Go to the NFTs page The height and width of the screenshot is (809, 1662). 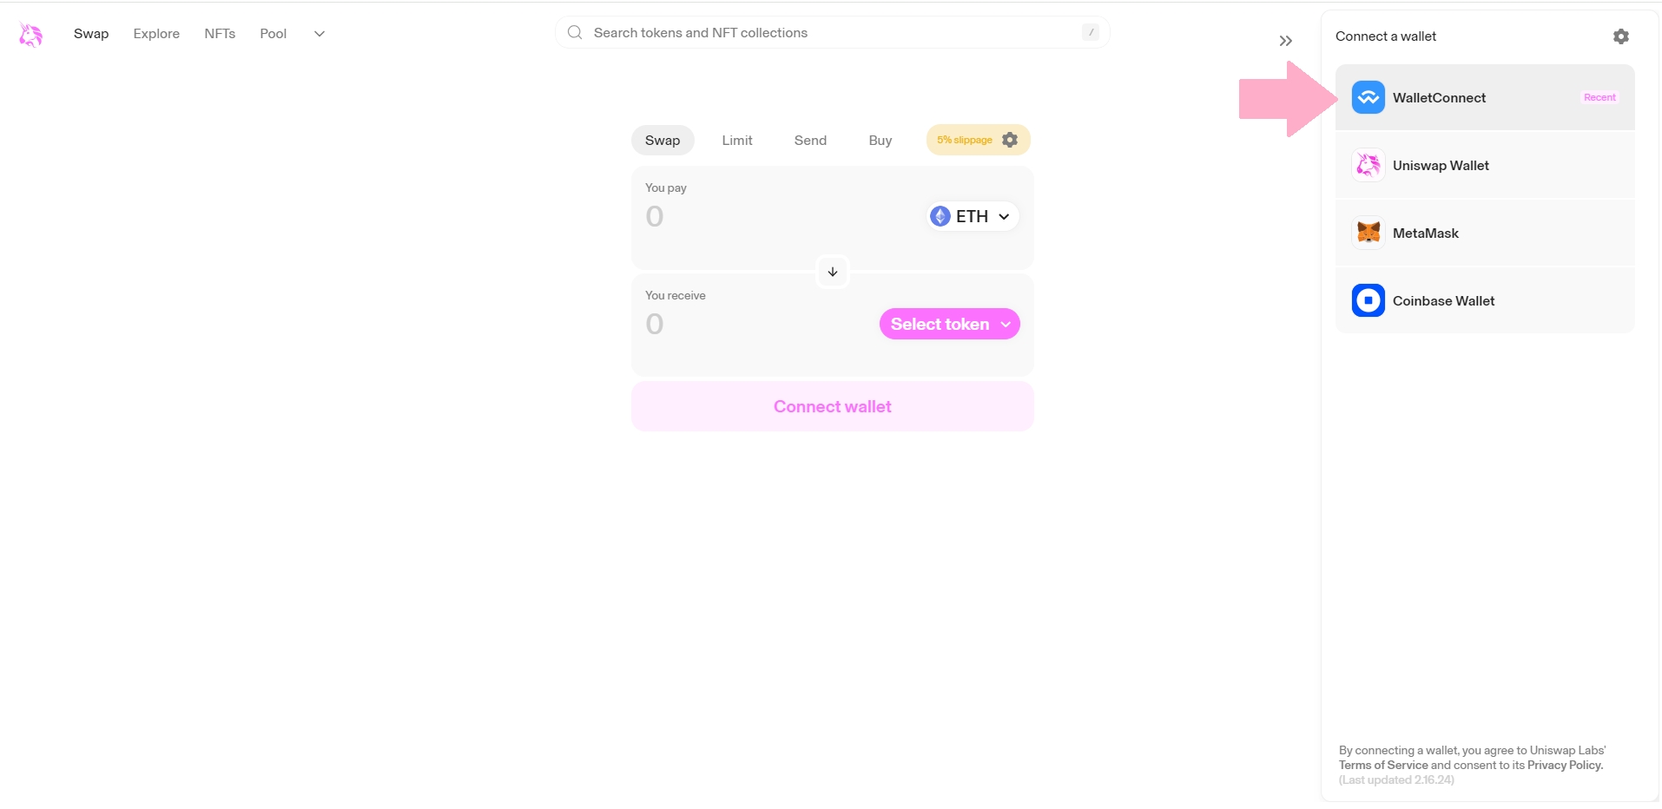[x=220, y=34]
